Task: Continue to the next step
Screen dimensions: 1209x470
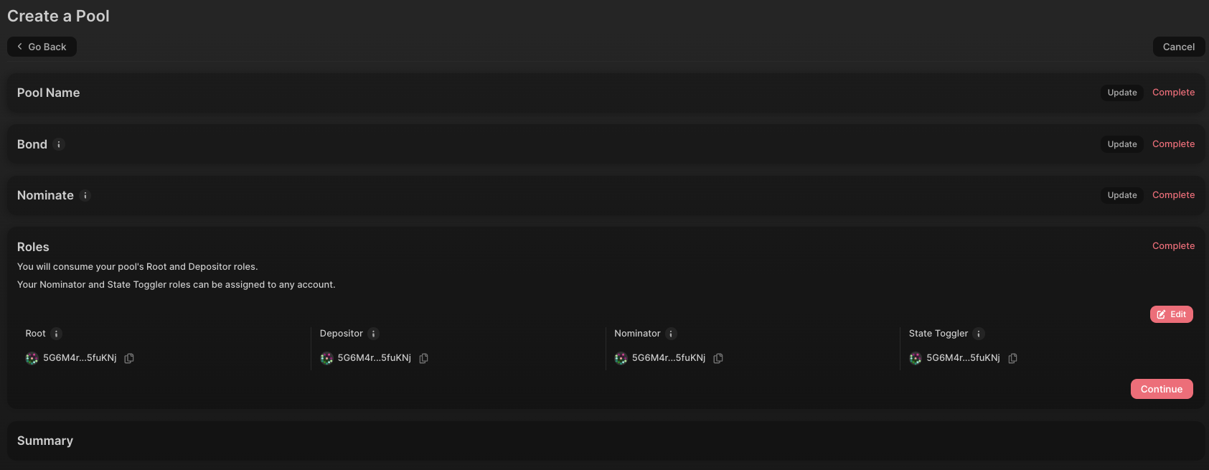Action: coord(1162,388)
